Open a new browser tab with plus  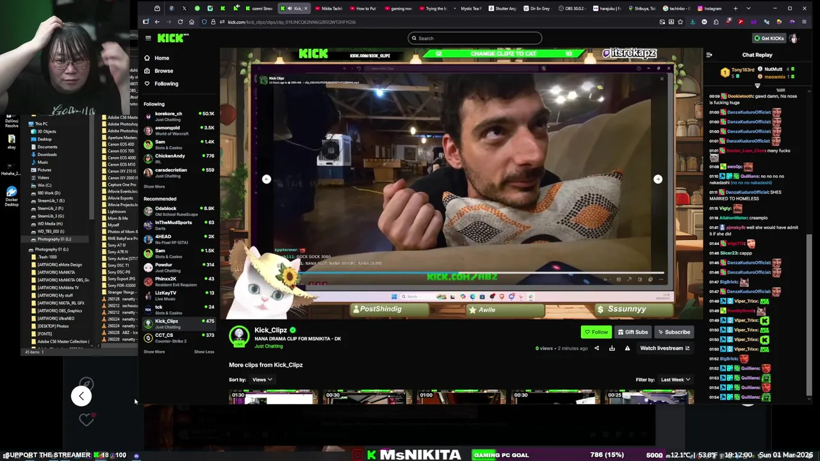[735, 8]
